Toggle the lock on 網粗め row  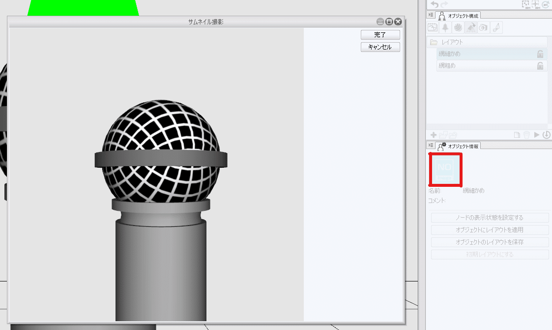point(540,66)
